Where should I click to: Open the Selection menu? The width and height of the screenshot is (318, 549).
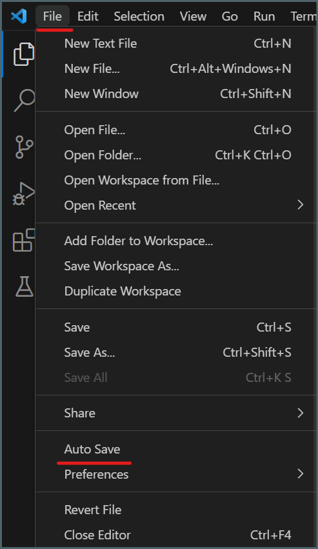click(139, 16)
